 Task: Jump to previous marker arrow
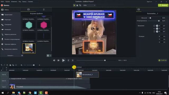[x=68, y=60]
